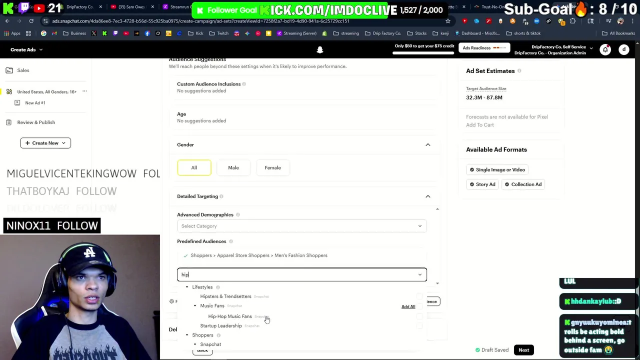
Task: Open New Ad #1 in sidebar
Action: [x=35, y=103]
